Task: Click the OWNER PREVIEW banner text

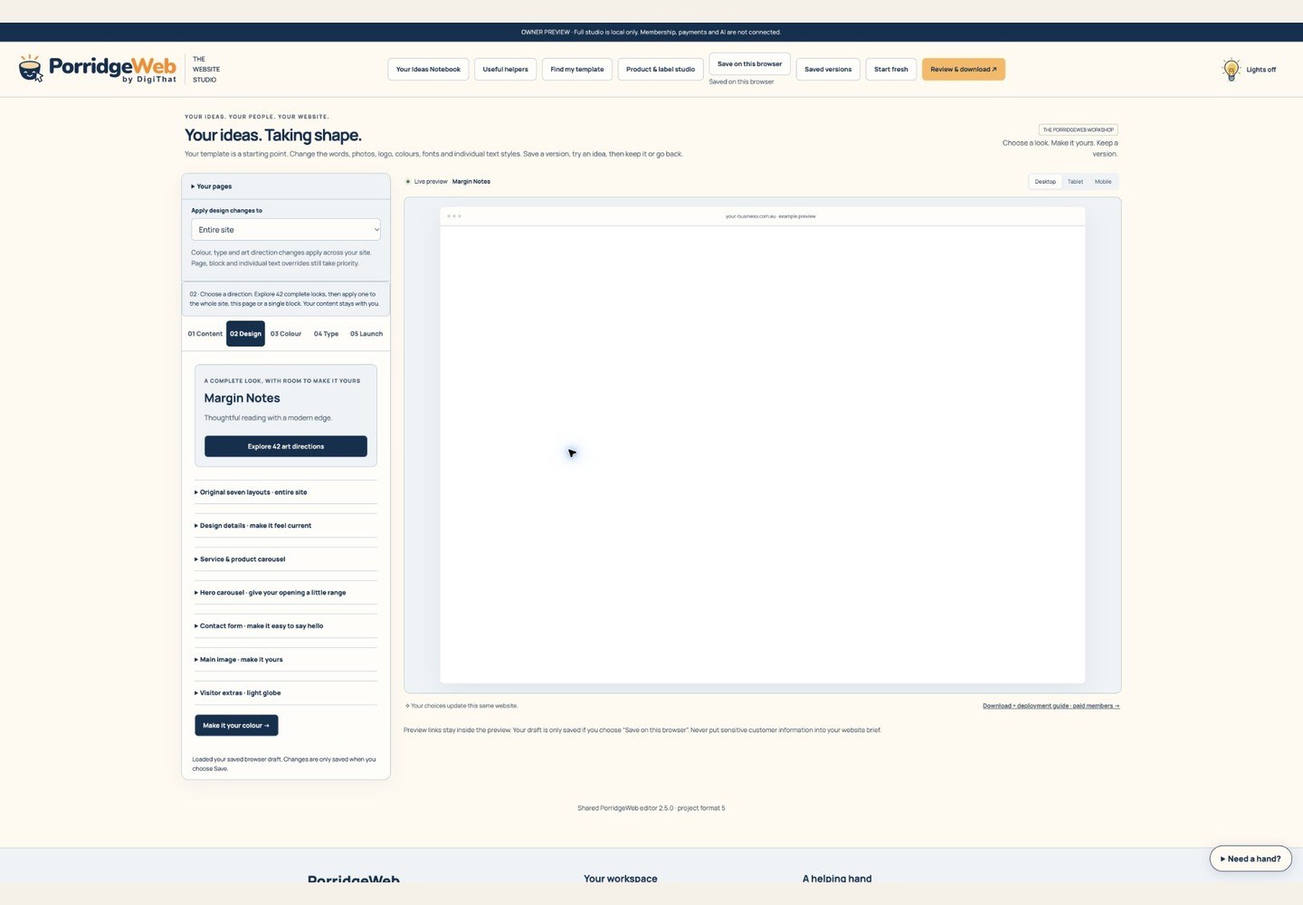Action: (x=651, y=33)
